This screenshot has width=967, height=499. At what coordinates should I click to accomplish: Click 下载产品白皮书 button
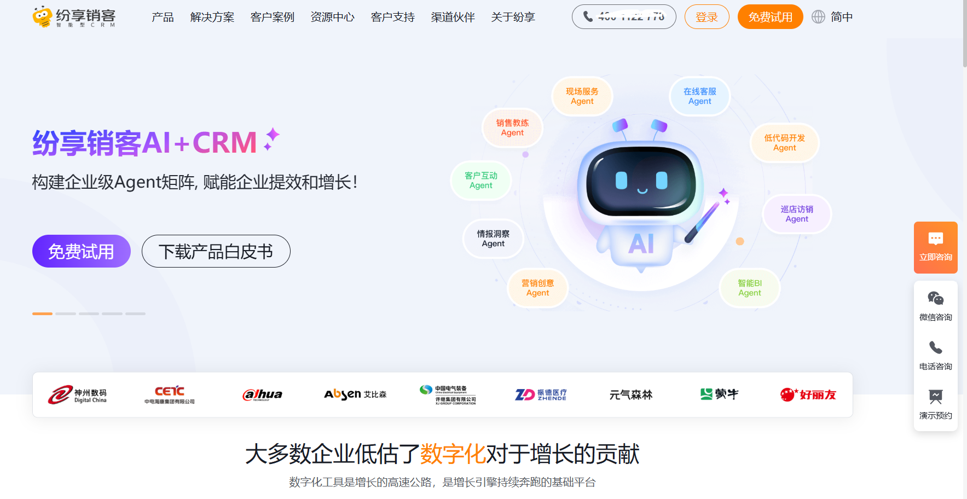[216, 251]
